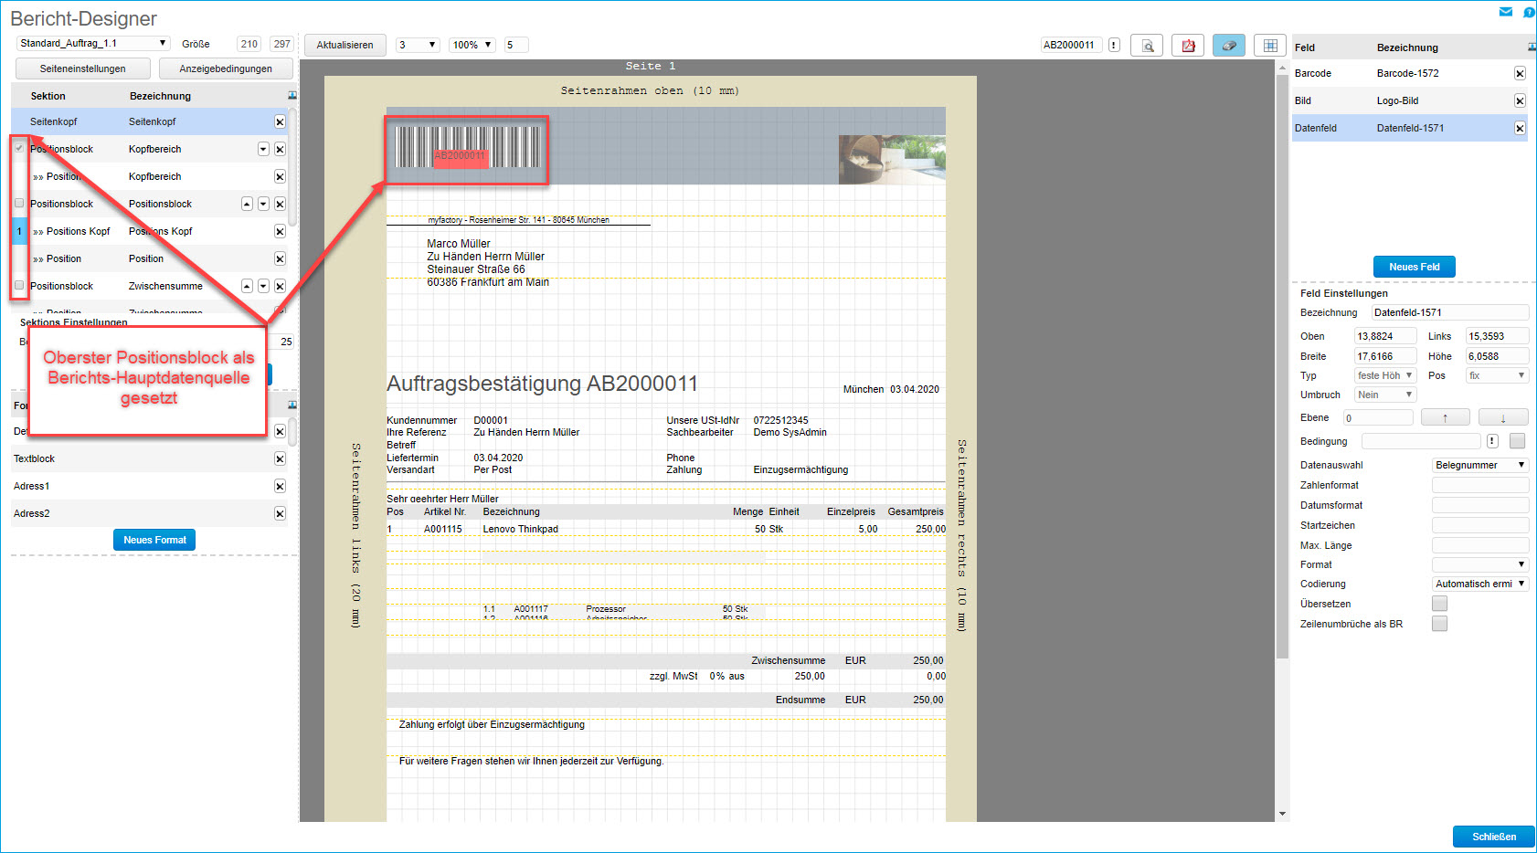Check the Zwischensumme Positionsblock checkbox
This screenshot has width=1537, height=853.
tap(19, 286)
